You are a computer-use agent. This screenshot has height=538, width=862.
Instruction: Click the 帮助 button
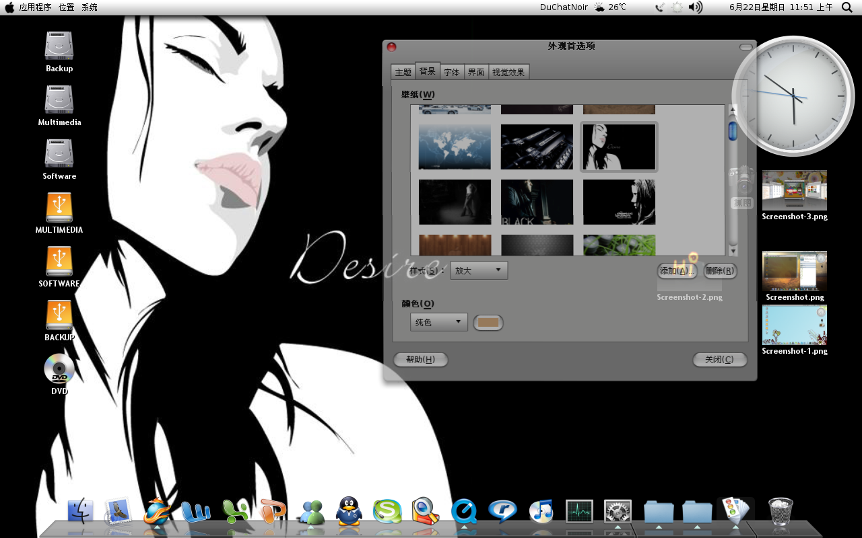pyautogui.click(x=420, y=360)
